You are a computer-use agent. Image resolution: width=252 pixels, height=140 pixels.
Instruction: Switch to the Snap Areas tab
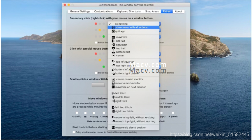click(152, 11)
